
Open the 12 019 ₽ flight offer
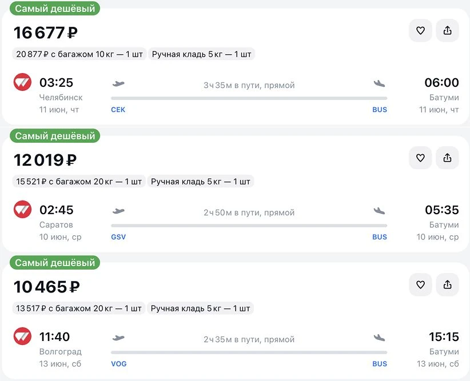pyautogui.click(x=46, y=160)
